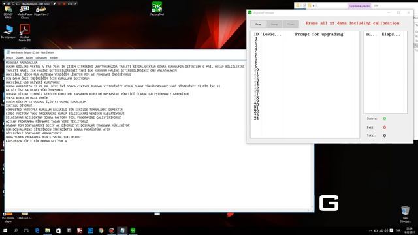Click the MERHABA ARKADAŞLAR line in Notepad
Screen dimensions: 418x235
point(22,63)
